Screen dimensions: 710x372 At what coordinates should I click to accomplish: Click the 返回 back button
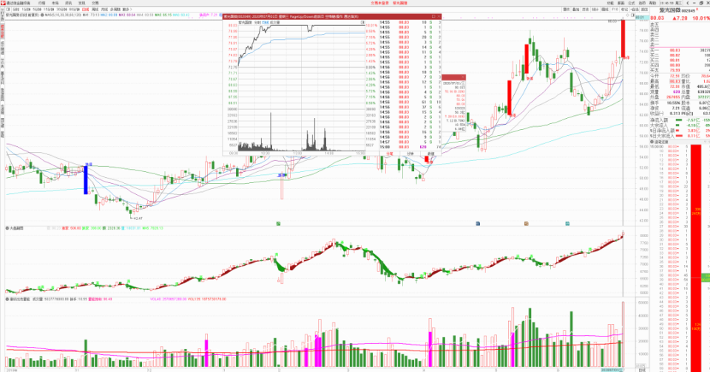644,10
